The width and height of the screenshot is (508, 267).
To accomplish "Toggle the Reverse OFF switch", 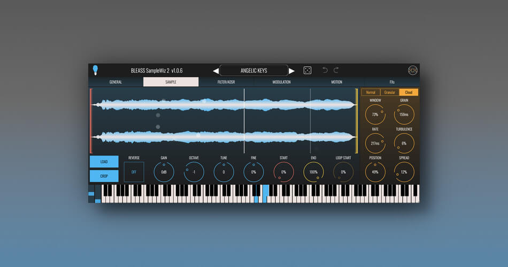I will click(x=134, y=172).
